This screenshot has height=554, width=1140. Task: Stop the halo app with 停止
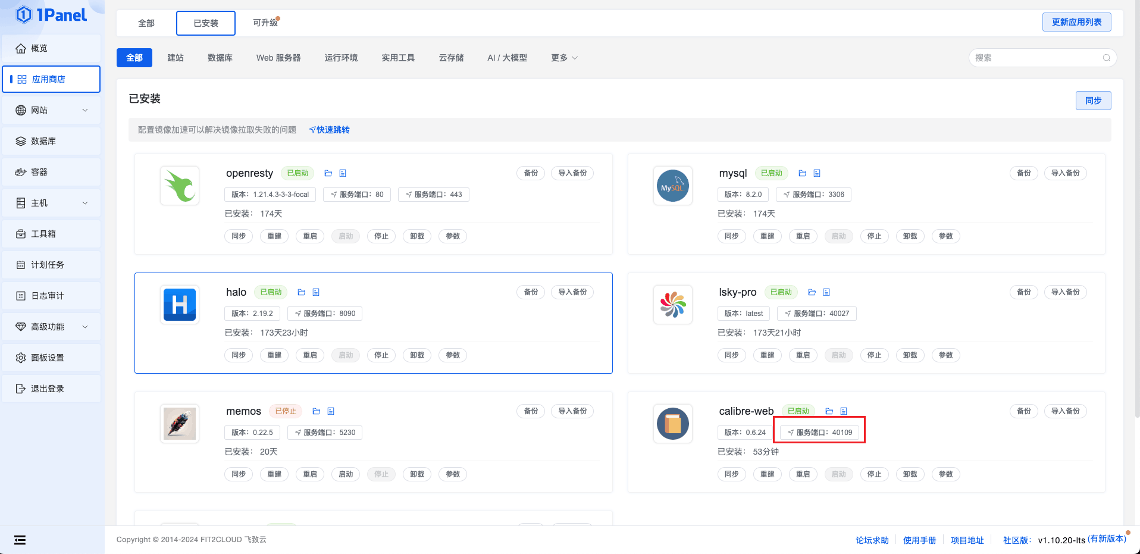(x=381, y=355)
